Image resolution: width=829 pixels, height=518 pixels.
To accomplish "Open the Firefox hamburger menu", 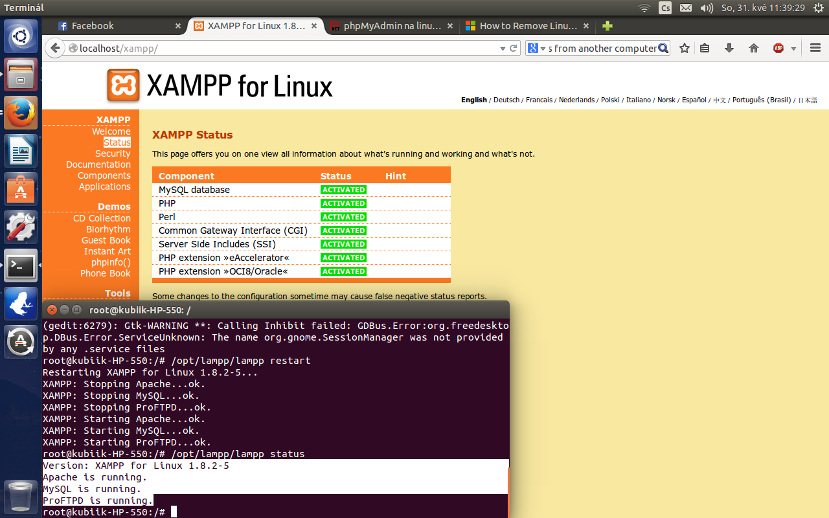I will [x=815, y=49].
